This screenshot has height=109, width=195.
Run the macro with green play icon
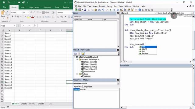[x=111, y=10]
